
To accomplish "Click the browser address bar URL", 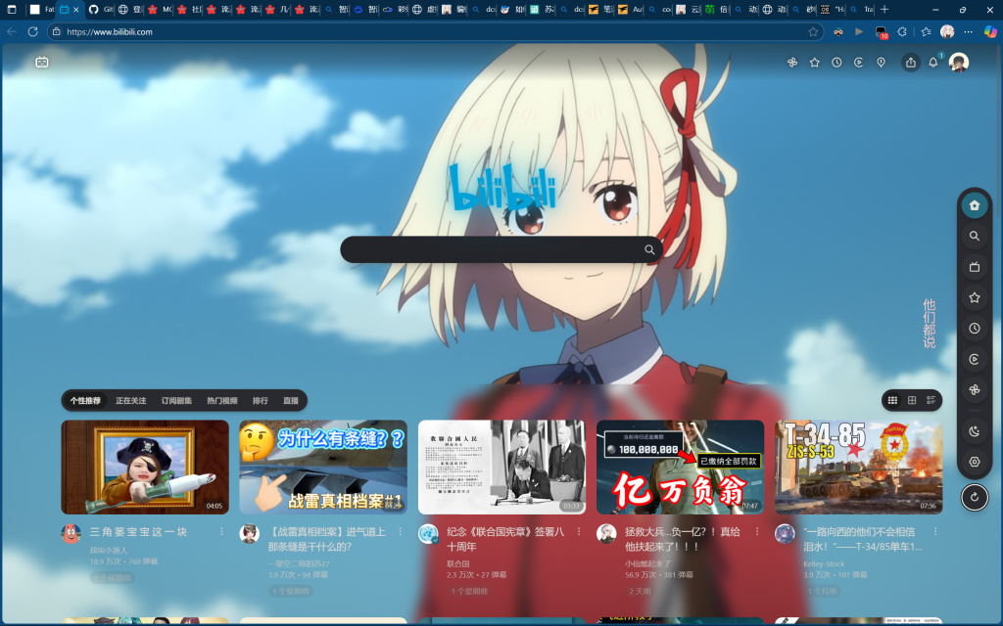I will tap(110, 32).
